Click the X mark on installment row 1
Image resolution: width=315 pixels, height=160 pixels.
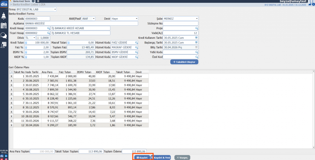(x=12, y=76)
